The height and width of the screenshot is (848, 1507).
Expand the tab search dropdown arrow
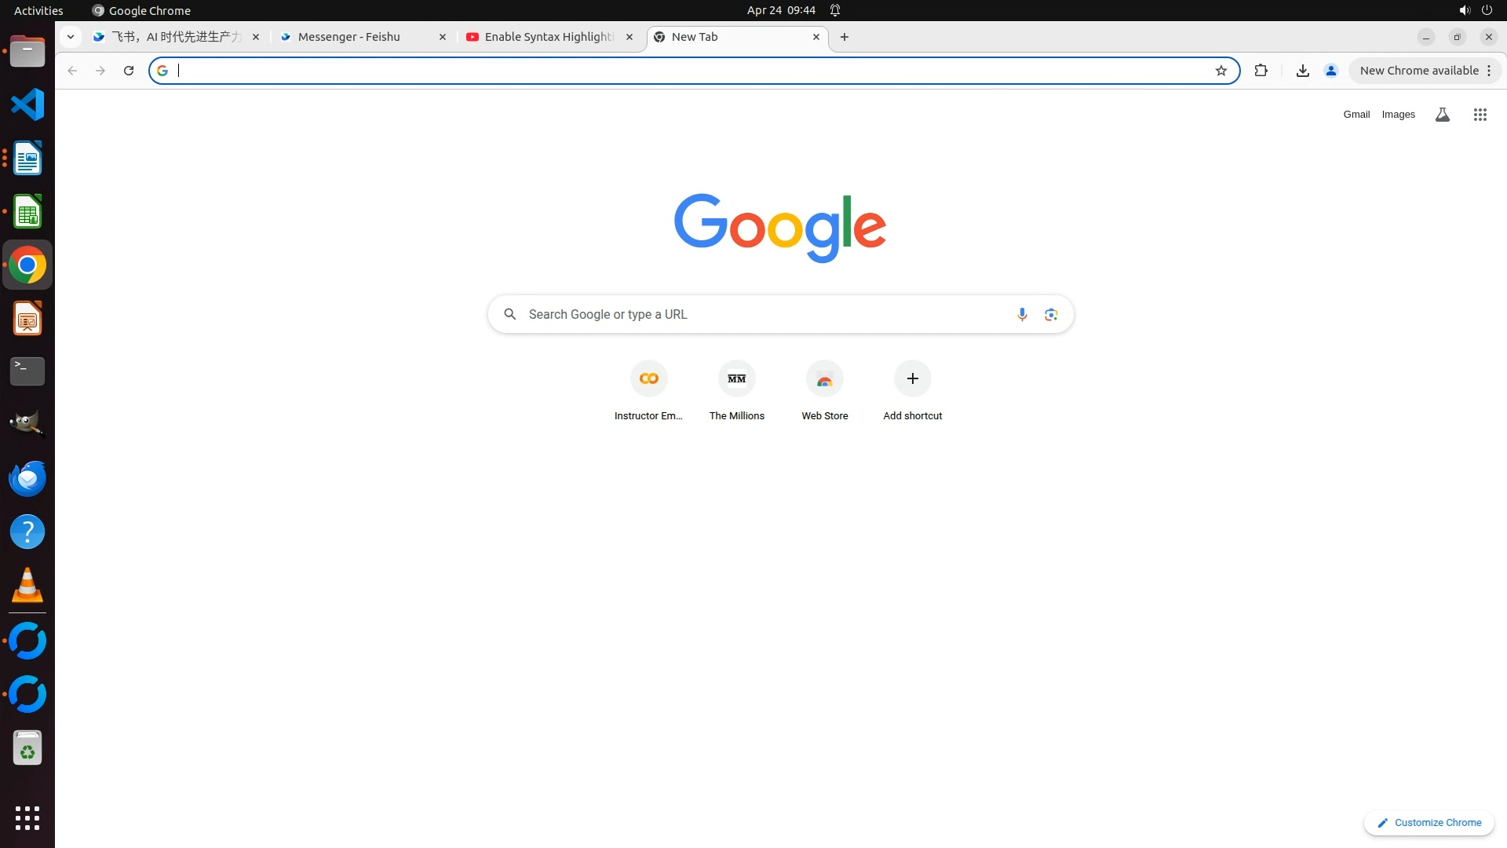pyautogui.click(x=71, y=37)
